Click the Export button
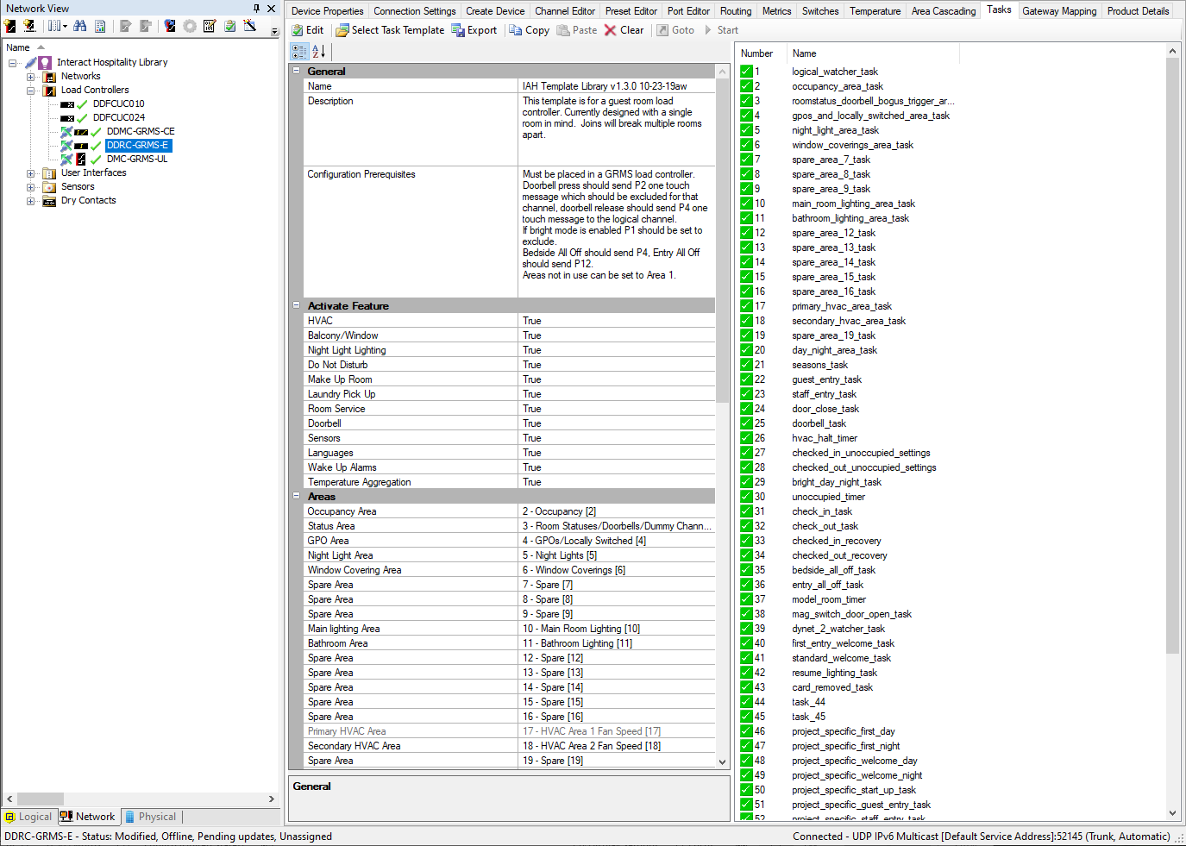The image size is (1186, 846). (x=474, y=30)
